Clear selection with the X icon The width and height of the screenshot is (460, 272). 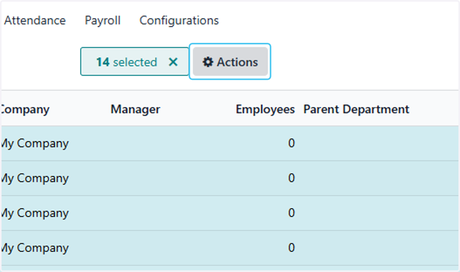coord(173,62)
